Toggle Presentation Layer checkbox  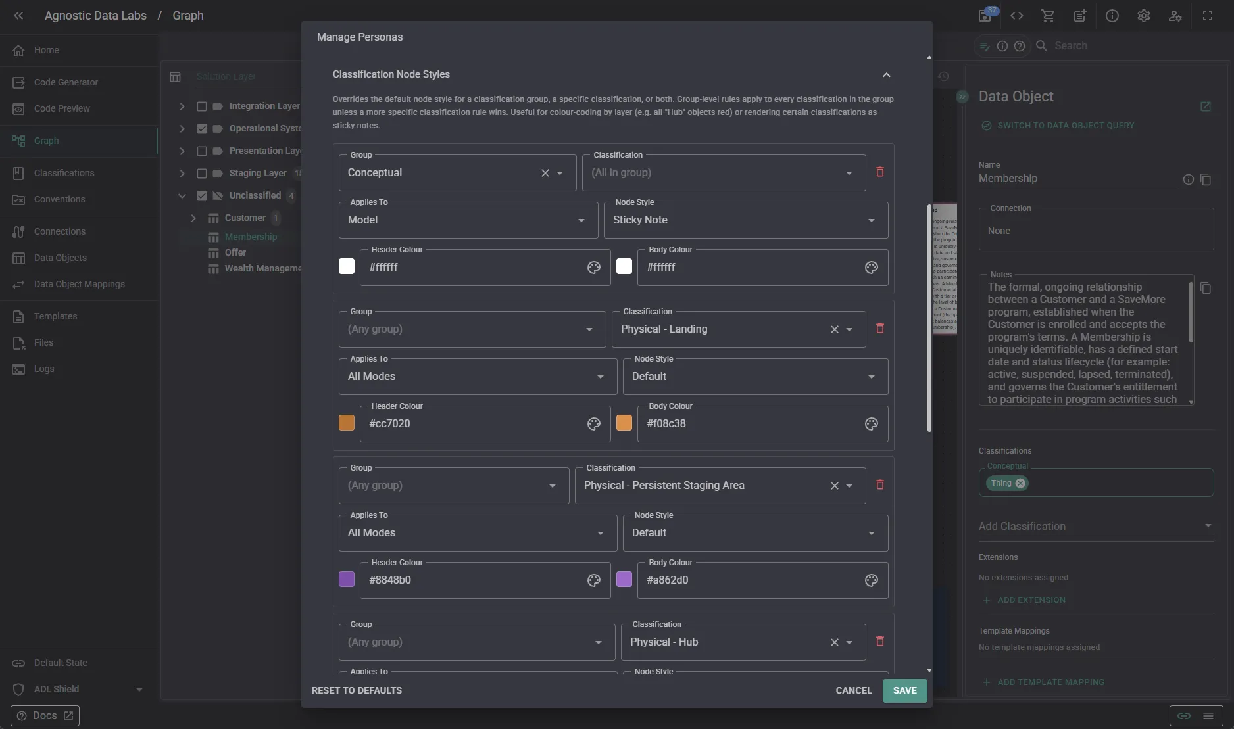(202, 151)
